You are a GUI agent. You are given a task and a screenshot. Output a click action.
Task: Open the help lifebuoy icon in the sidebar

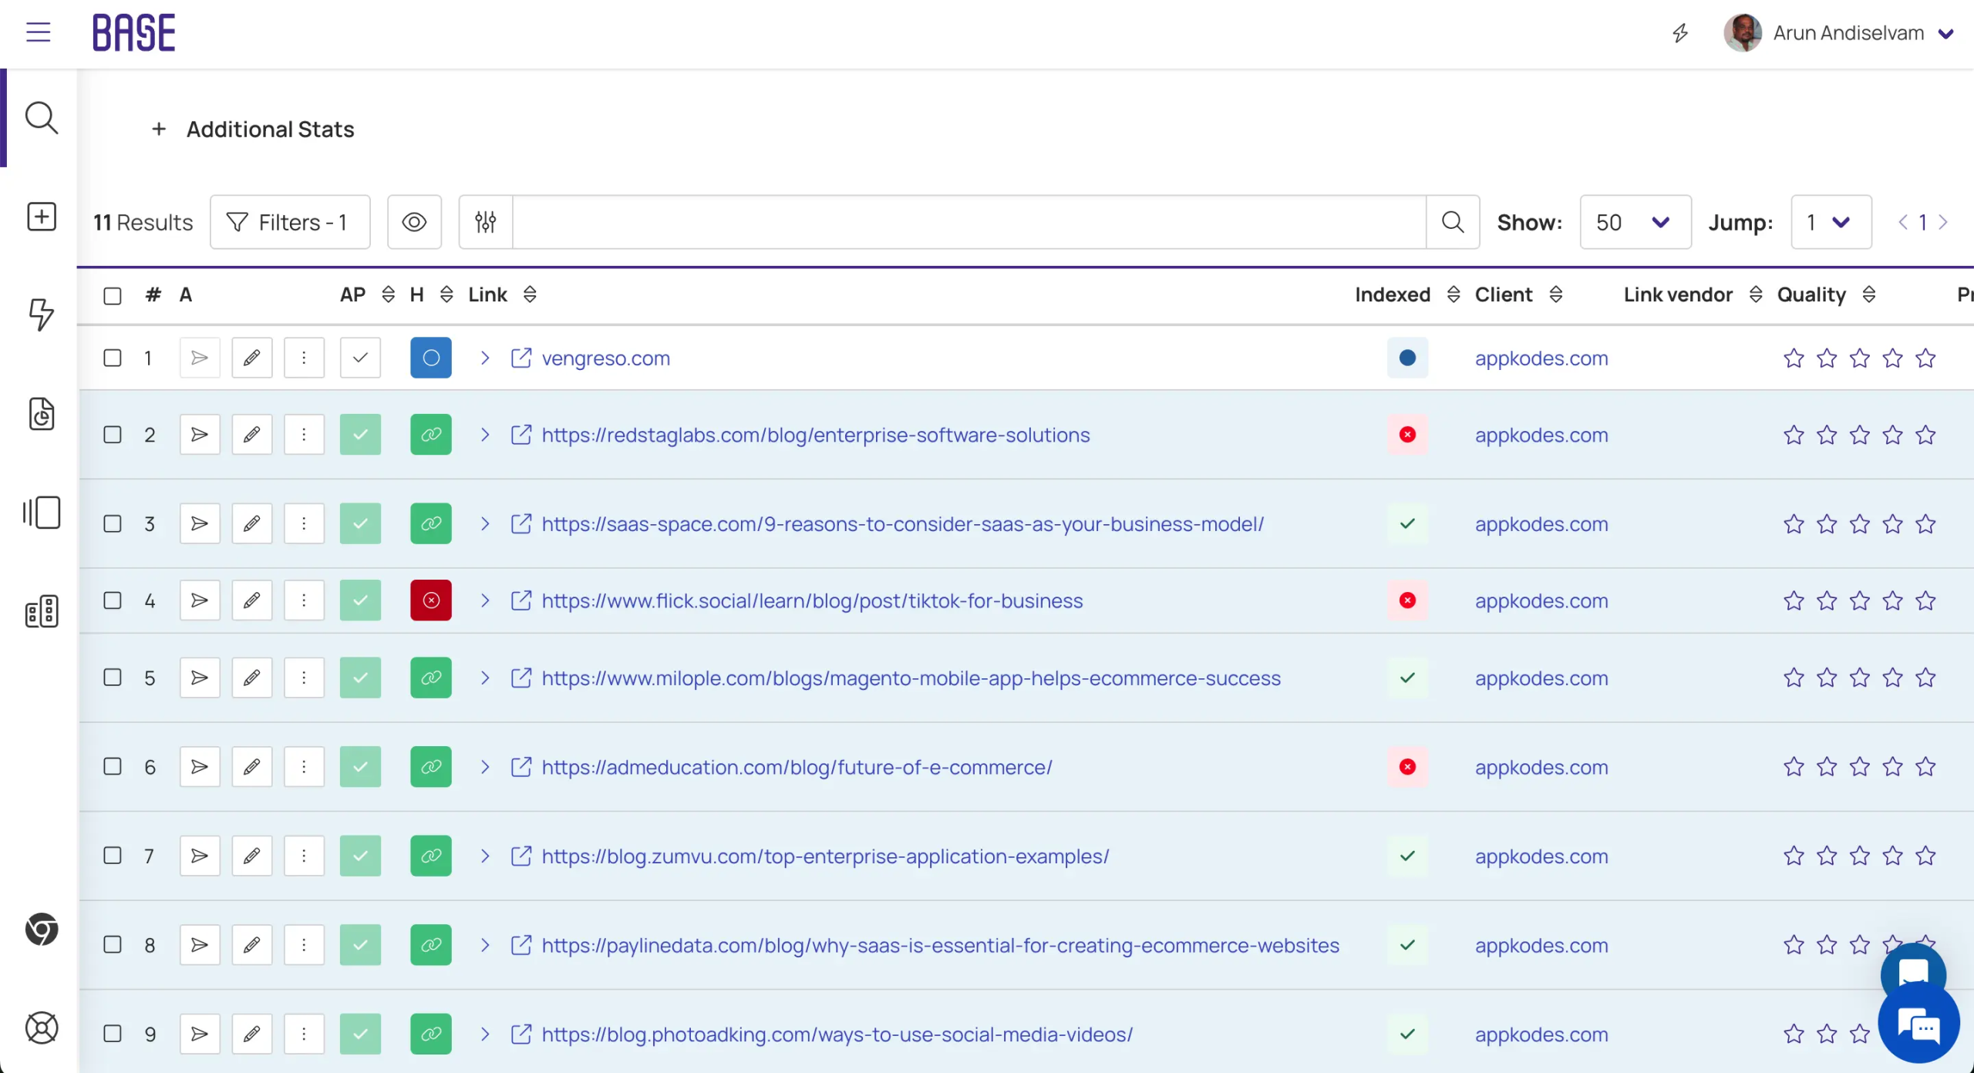point(41,1028)
